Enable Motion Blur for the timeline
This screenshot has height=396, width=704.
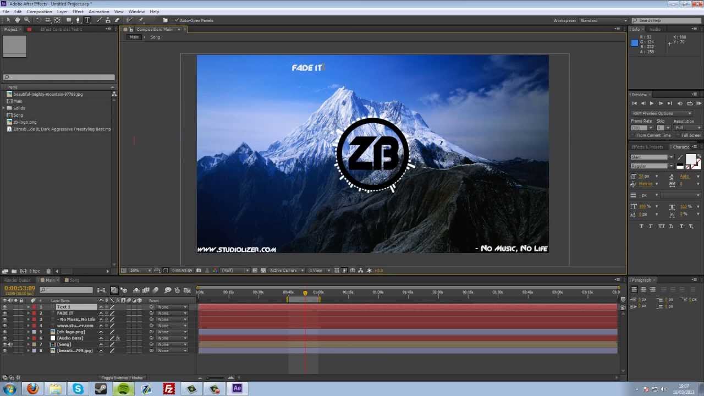click(156, 290)
